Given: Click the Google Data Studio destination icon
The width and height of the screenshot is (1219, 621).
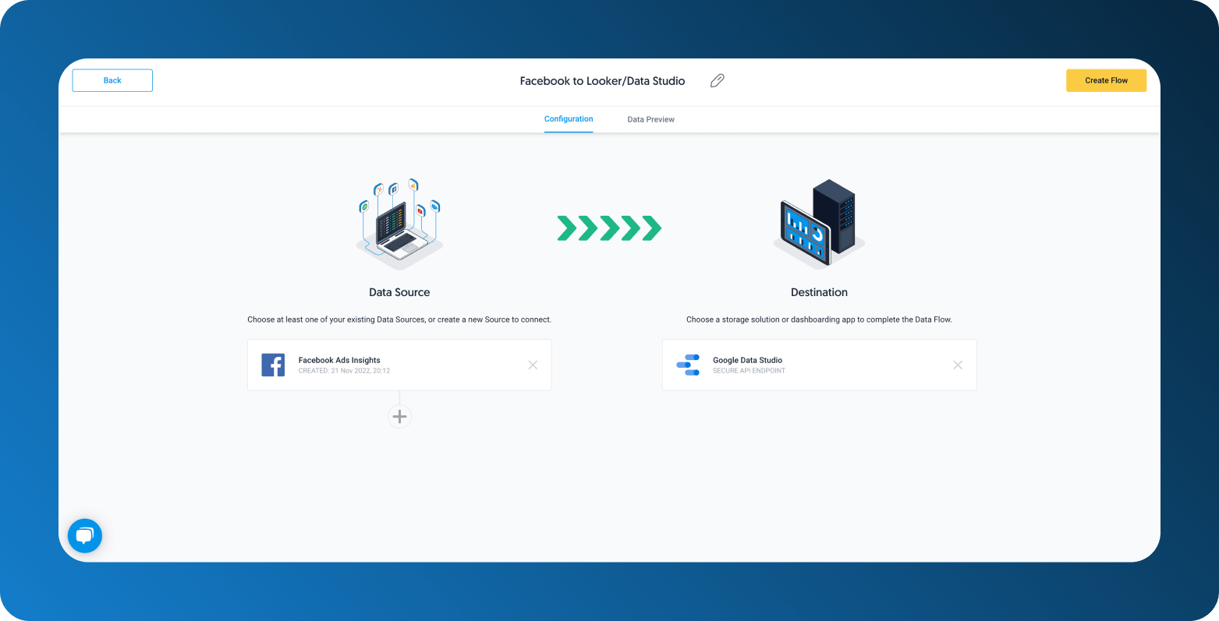Looking at the screenshot, I should (688, 365).
